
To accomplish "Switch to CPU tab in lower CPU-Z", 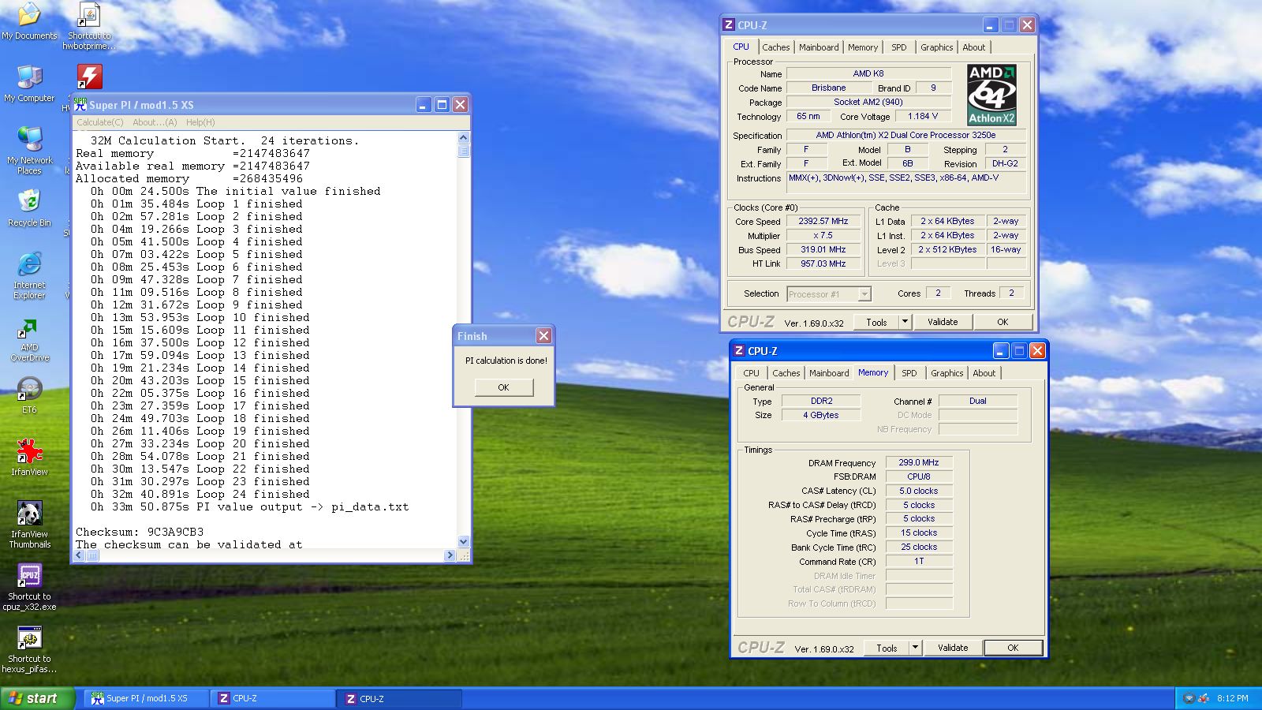I will (752, 373).
